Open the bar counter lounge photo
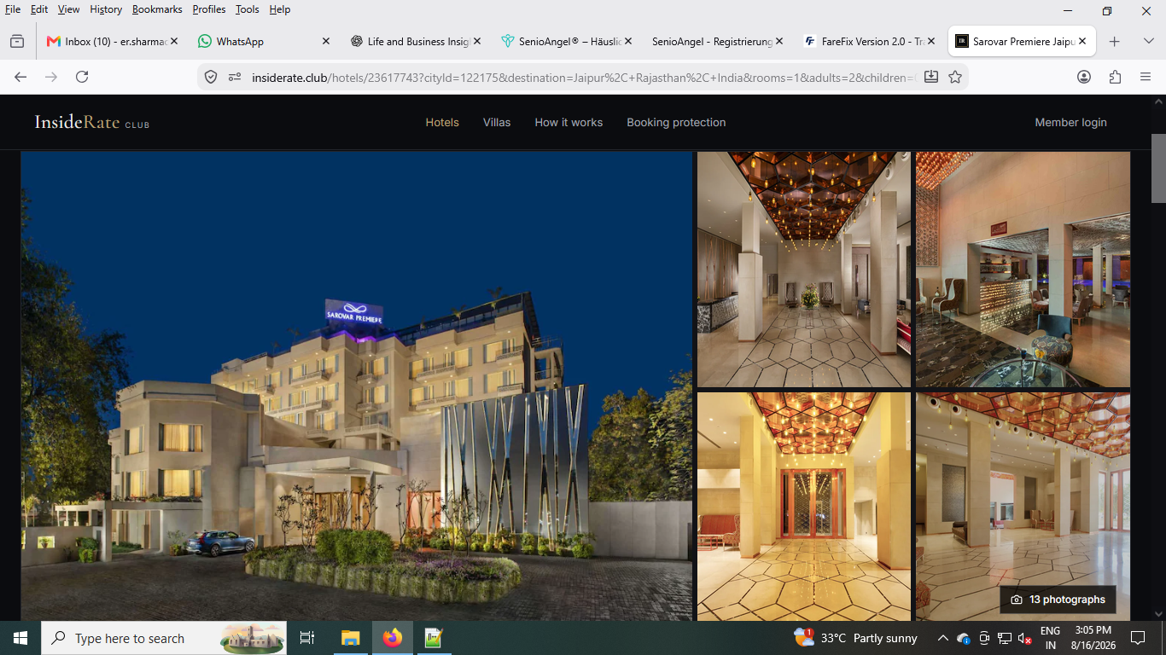 [x=1023, y=270]
